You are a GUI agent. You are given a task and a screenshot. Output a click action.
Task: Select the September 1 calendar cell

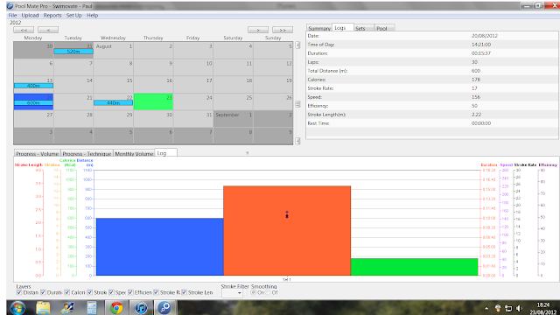(234, 119)
